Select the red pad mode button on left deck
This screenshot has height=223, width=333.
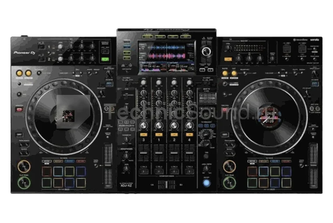(x=81, y=161)
